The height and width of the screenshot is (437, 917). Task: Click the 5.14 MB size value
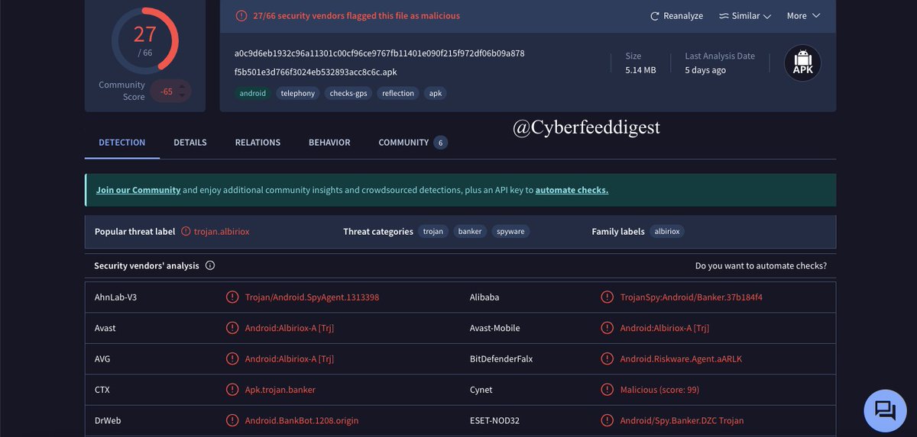(640, 70)
